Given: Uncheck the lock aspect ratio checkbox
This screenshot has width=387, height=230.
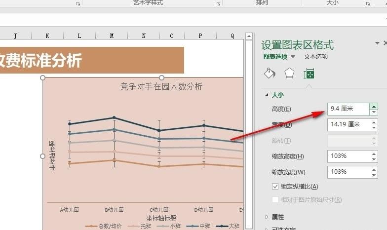Looking at the screenshot, I should [x=275, y=187].
